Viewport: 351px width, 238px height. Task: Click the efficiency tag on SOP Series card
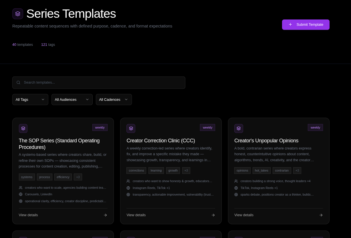coord(63,177)
